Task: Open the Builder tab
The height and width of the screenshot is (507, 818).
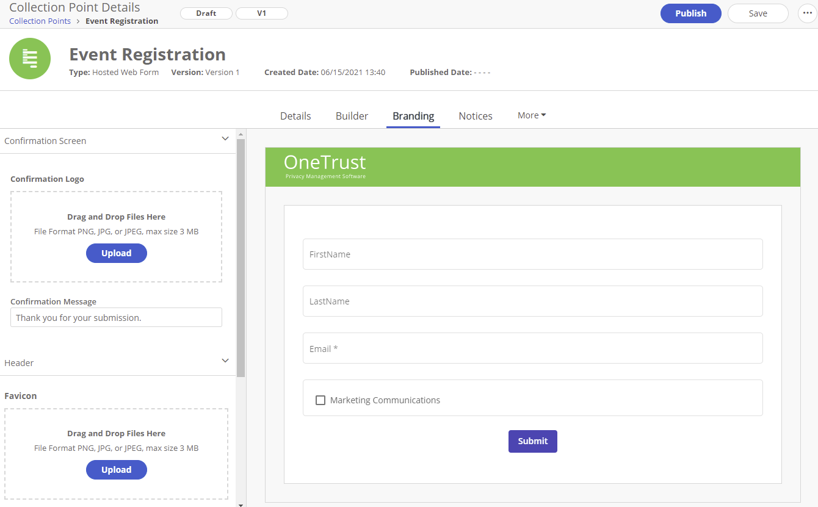Action: coord(352,115)
